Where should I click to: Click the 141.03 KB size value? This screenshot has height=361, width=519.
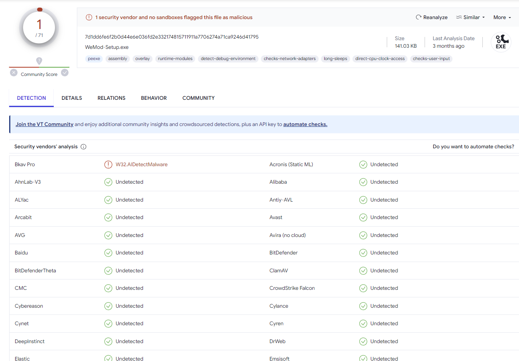pyautogui.click(x=406, y=46)
